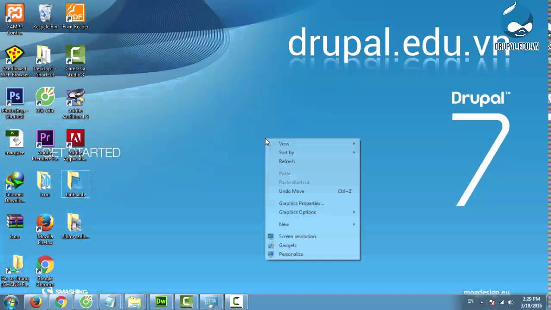This screenshot has height=310, width=551.
Task: Select the Internet Download Manager icon
Action: pos(15,187)
